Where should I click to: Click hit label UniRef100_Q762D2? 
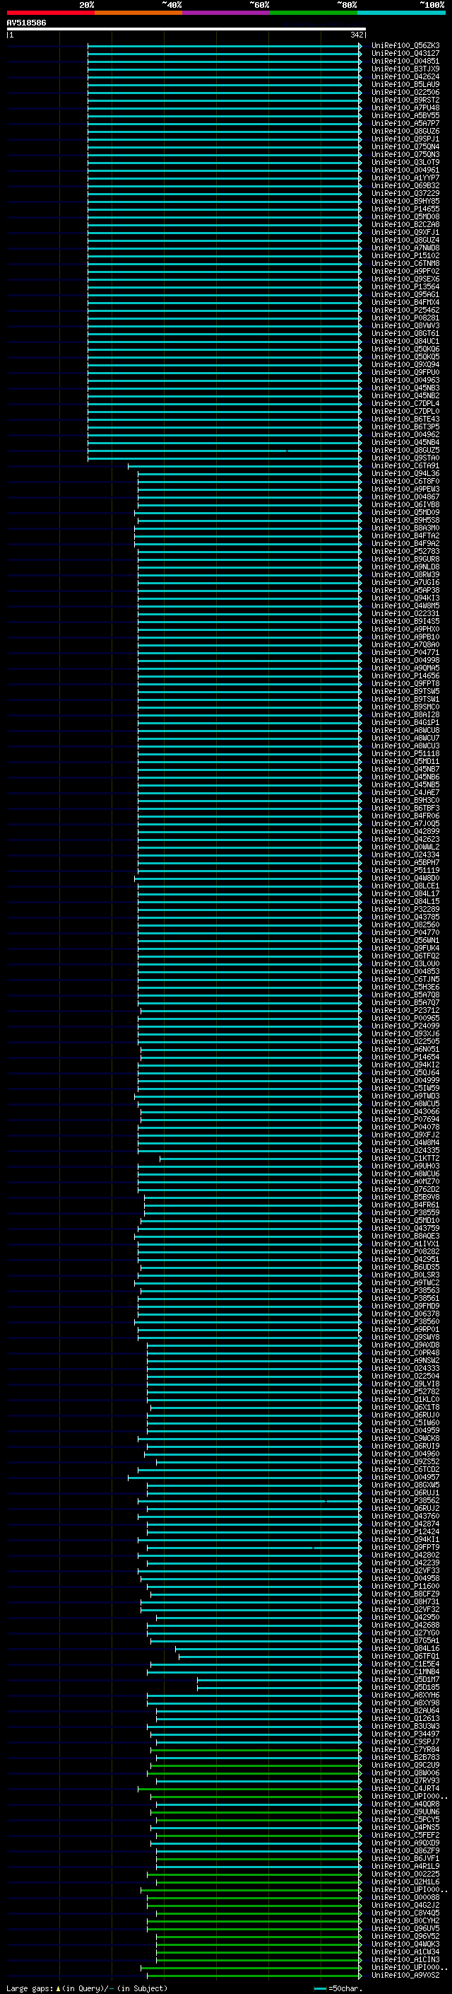405,1190
